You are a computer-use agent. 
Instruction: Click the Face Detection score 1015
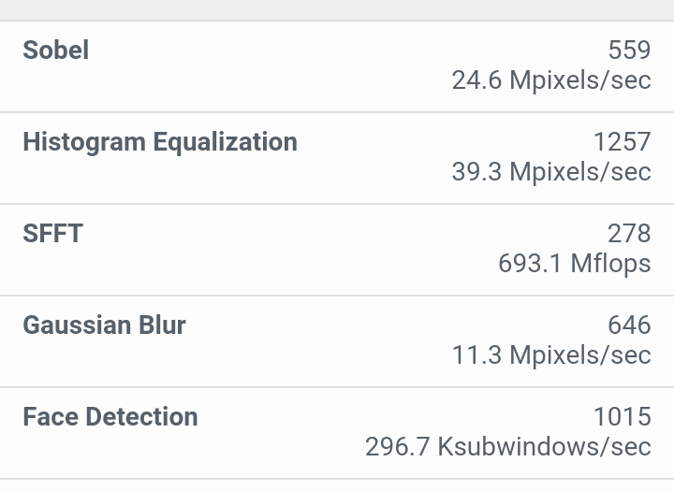point(622,416)
